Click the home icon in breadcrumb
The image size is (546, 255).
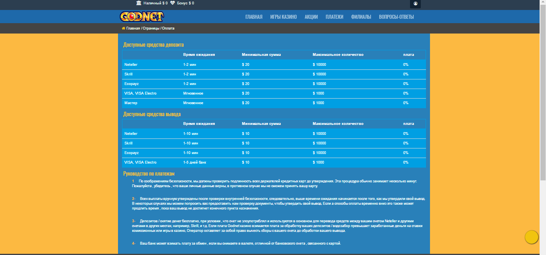coord(124,28)
